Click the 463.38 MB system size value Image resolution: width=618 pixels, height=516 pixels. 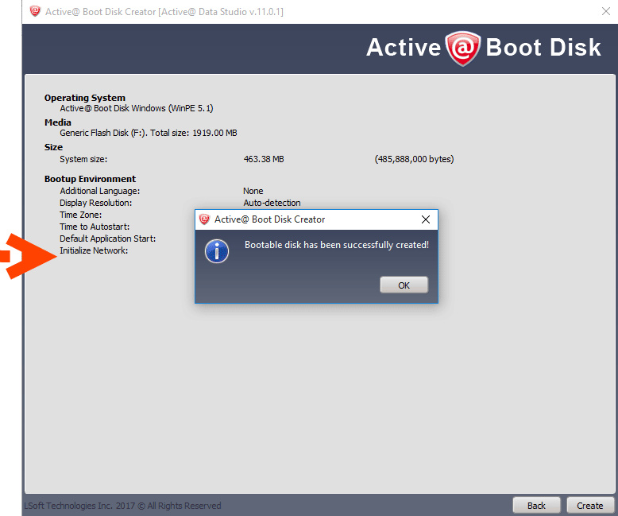[264, 159]
